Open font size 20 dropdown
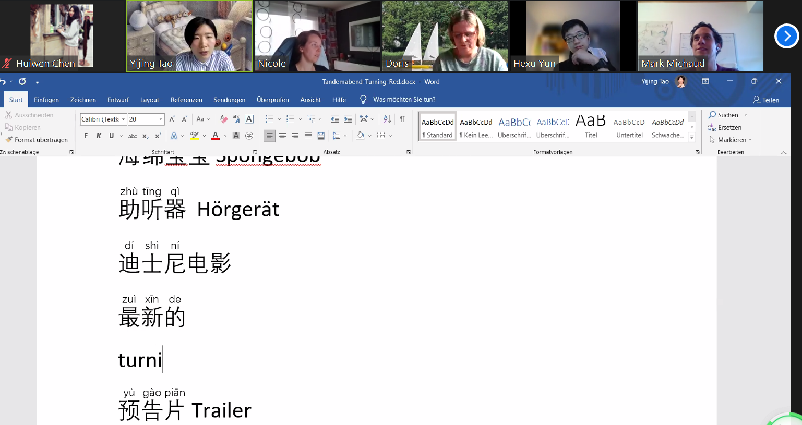 pyautogui.click(x=161, y=119)
